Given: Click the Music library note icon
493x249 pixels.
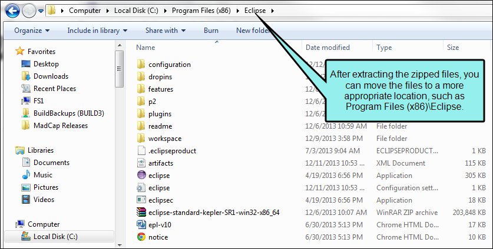Looking at the screenshot, I should 26,174.
